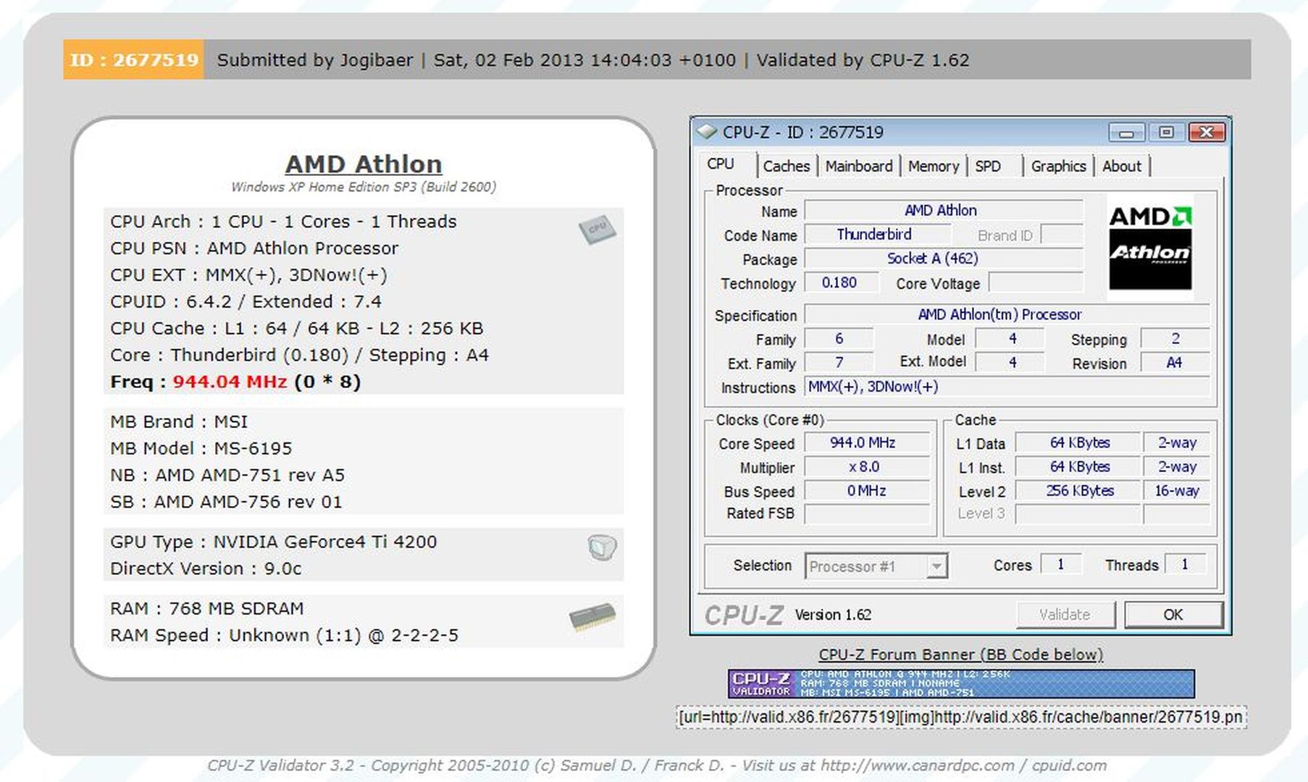
Task: Click the OK button
Action: click(x=1173, y=615)
